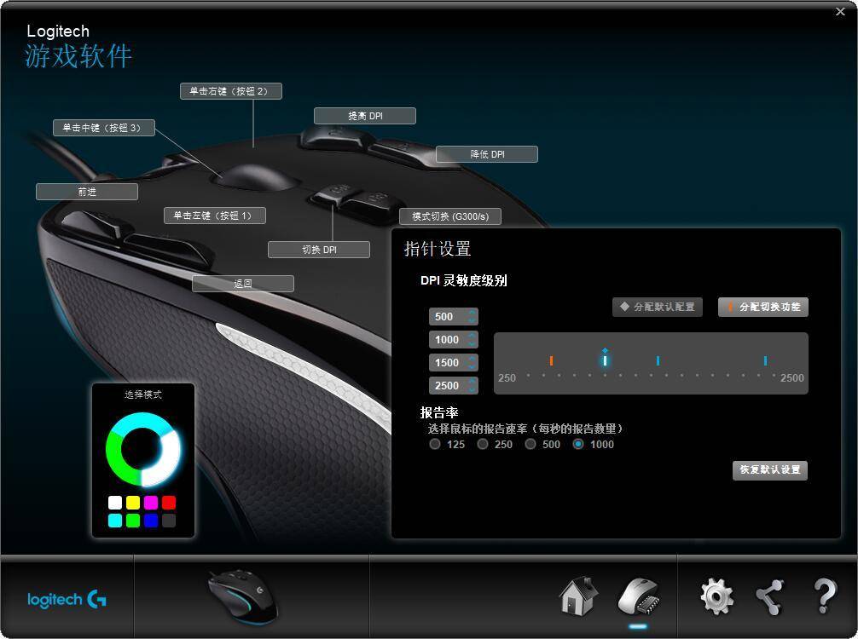Choose magenta lighting color swatch
This screenshot has height=639, width=858.
coord(151,503)
